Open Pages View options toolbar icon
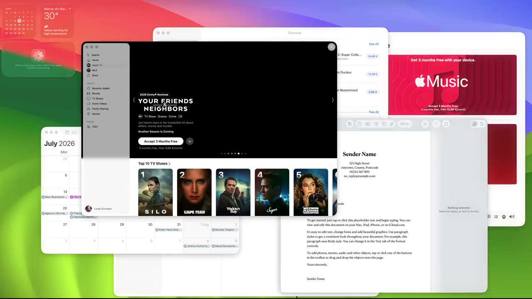Screen dimensions: 532x299 point(350,124)
